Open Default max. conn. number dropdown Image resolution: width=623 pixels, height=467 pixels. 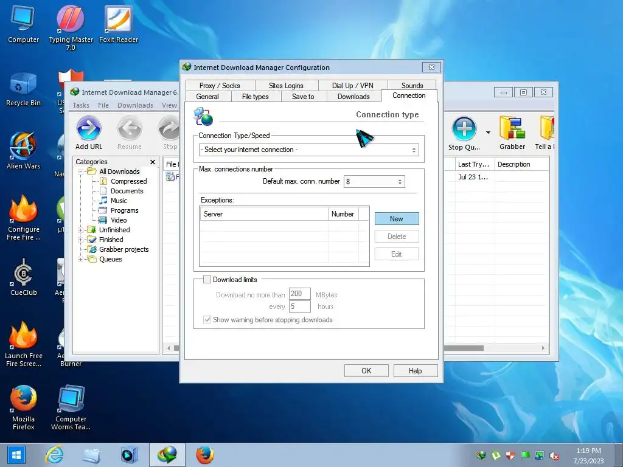coord(374,181)
